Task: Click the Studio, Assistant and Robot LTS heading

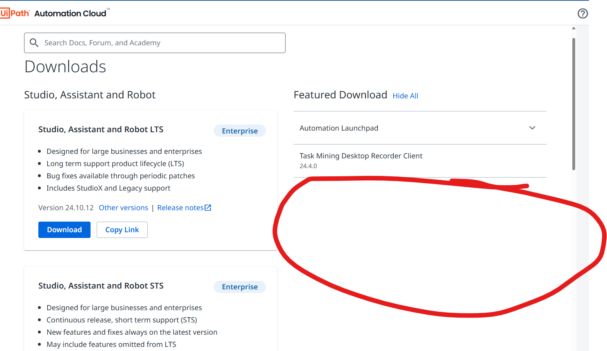Action: 101,129
